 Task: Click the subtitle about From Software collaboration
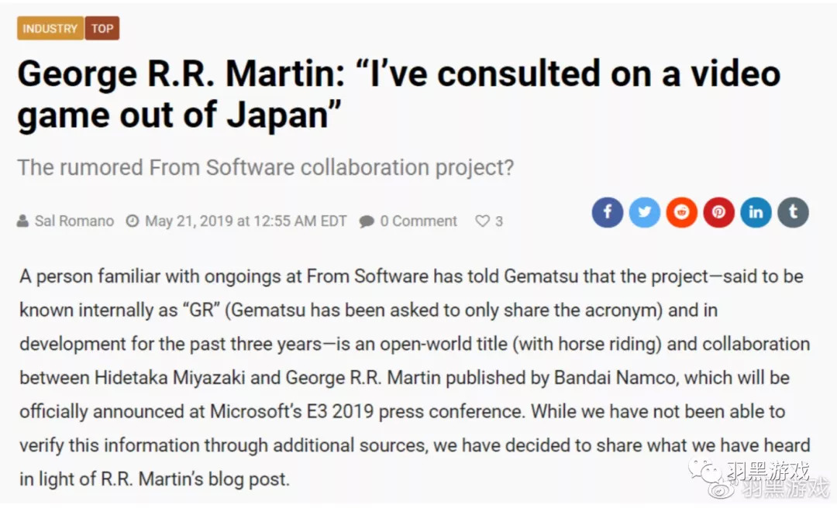click(265, 167)
